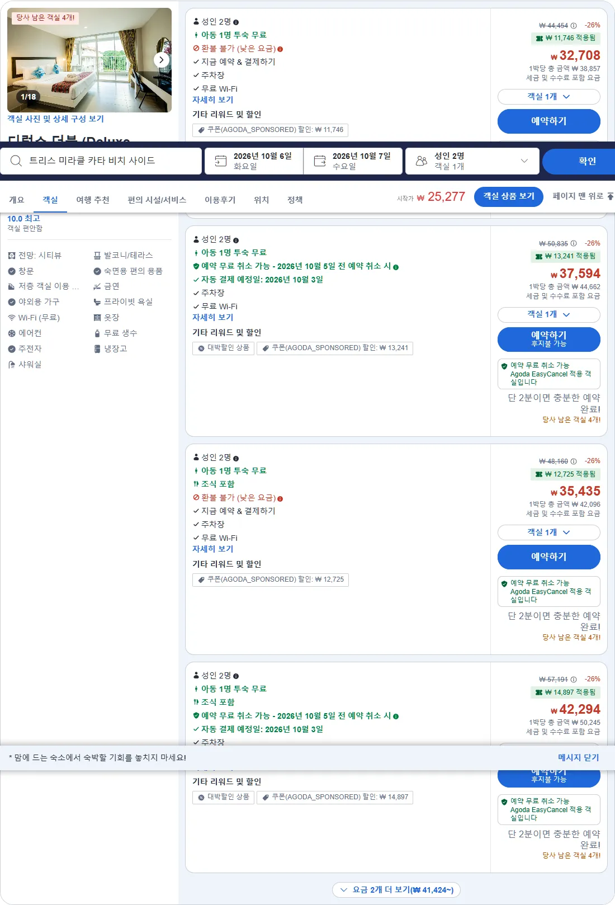Click the hotel name search field
The width and height of the screenshot is (615, 905).
101,161
